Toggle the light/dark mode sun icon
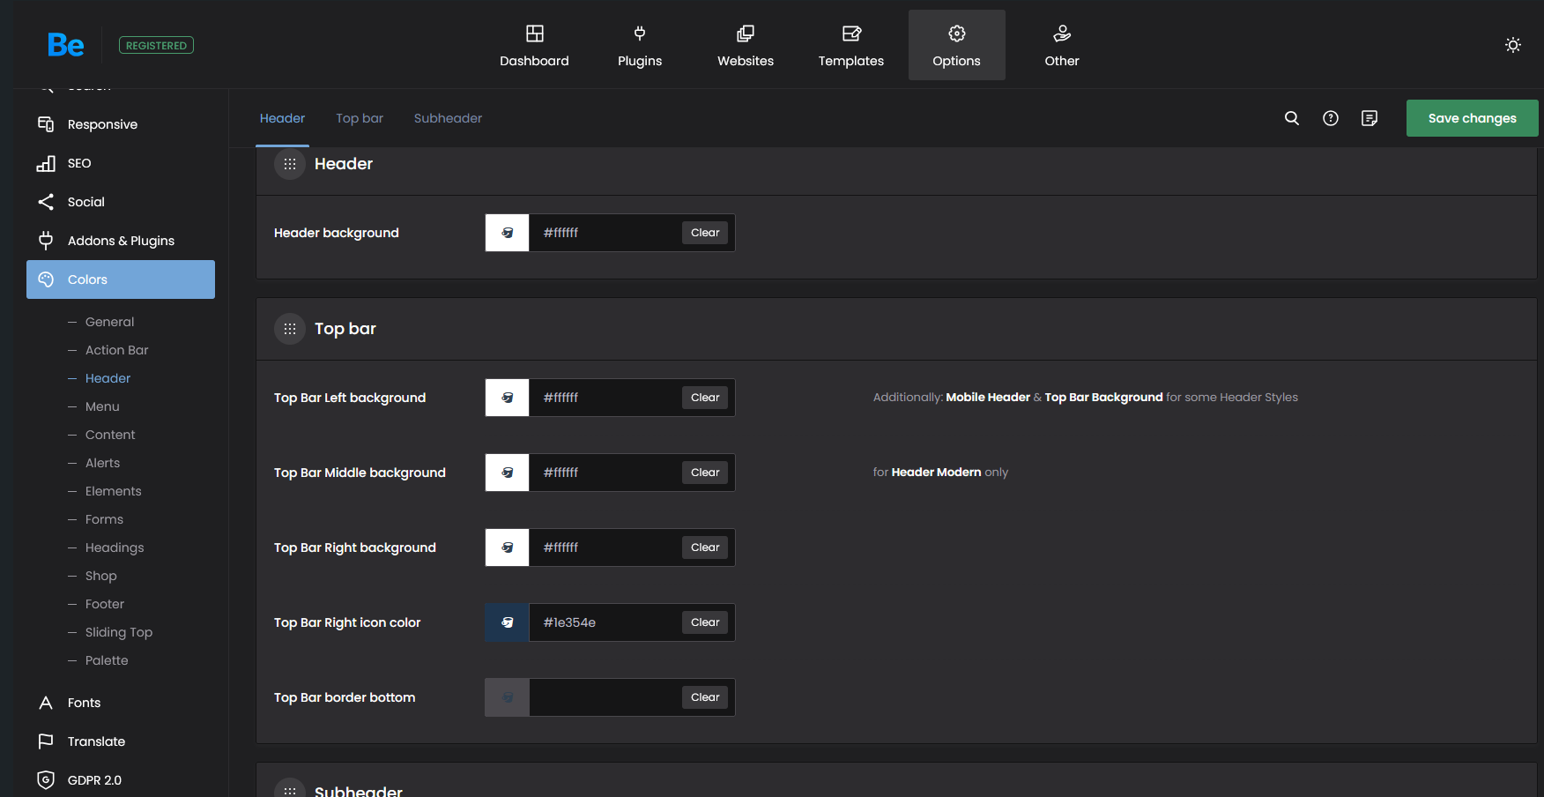Image resolution: width=1544 pixels, height=797 pixels. click(x=1513, y=45)
